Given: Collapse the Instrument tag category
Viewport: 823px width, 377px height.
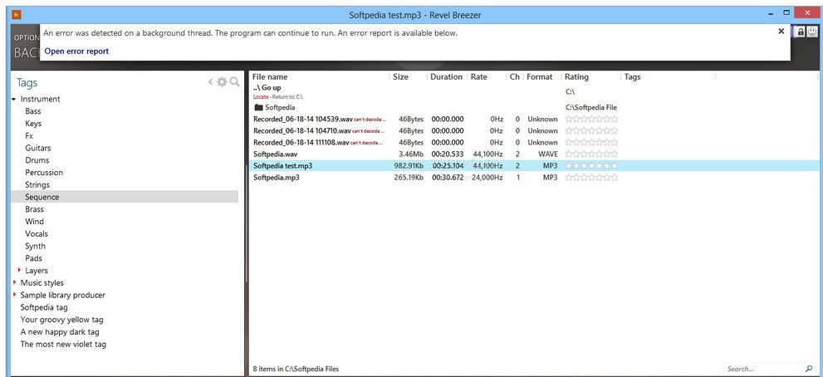Looking at the screenshot, I should pyautogui.click(x=14, y=100).
